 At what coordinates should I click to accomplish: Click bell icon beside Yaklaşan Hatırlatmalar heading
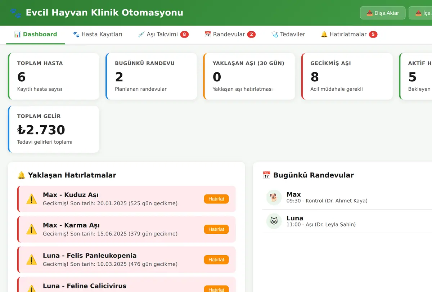[x=21, y=175]
